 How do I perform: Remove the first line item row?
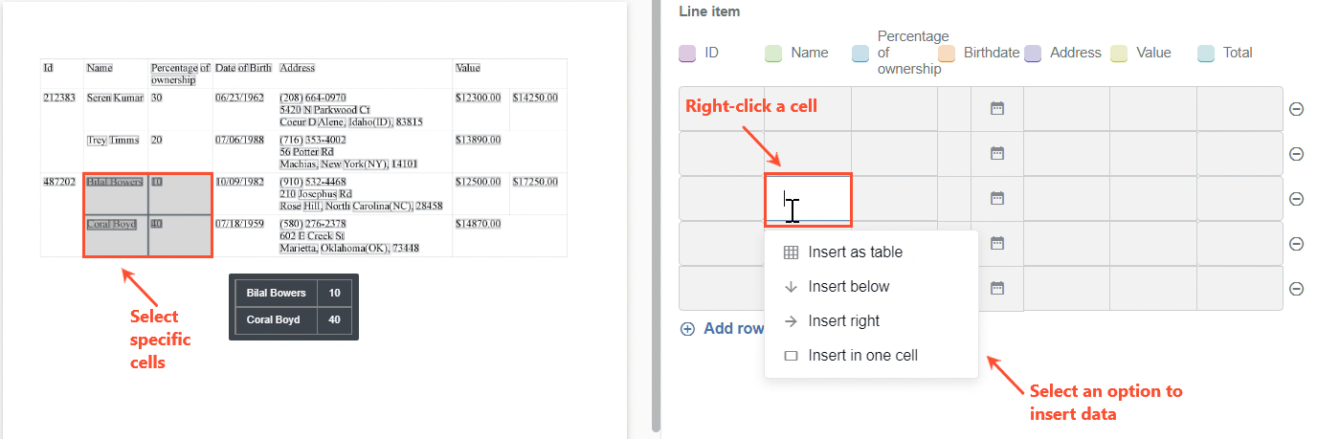pos(1297,109)
